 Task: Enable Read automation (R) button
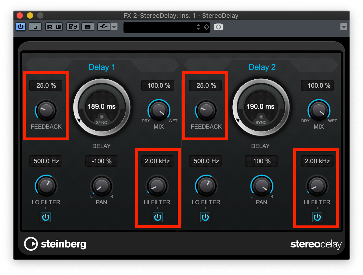50,27
